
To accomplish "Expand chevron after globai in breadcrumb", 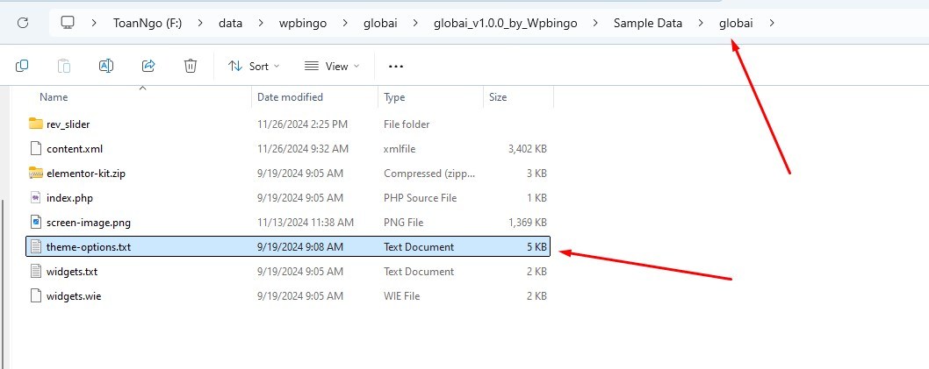I will [x=772, y=23].
